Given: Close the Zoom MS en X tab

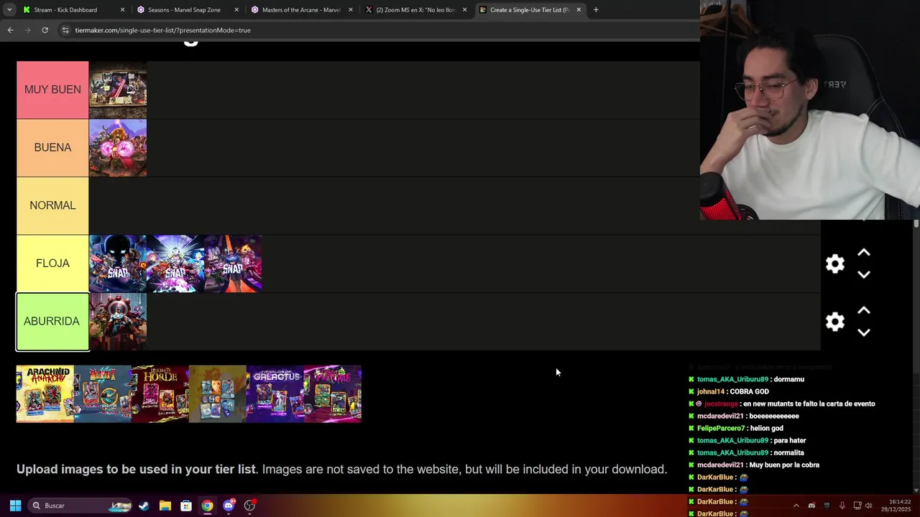Looking at the screenshot, I should (x=464, y=10).
